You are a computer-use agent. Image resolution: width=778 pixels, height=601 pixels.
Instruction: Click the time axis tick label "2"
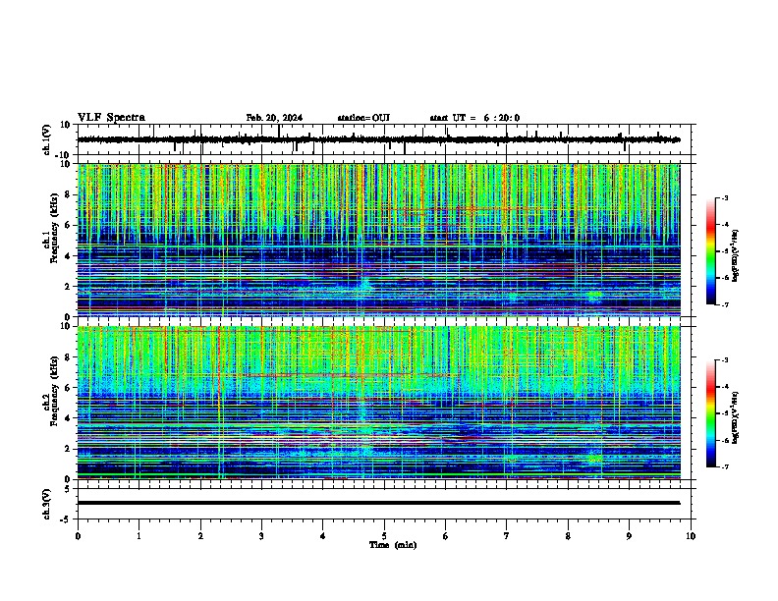200,536
